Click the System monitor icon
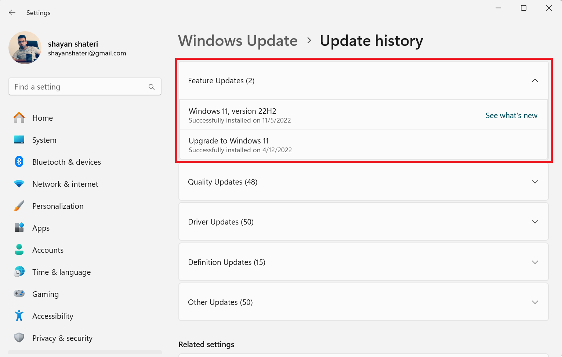562x357 pixels. click(19, 140)
